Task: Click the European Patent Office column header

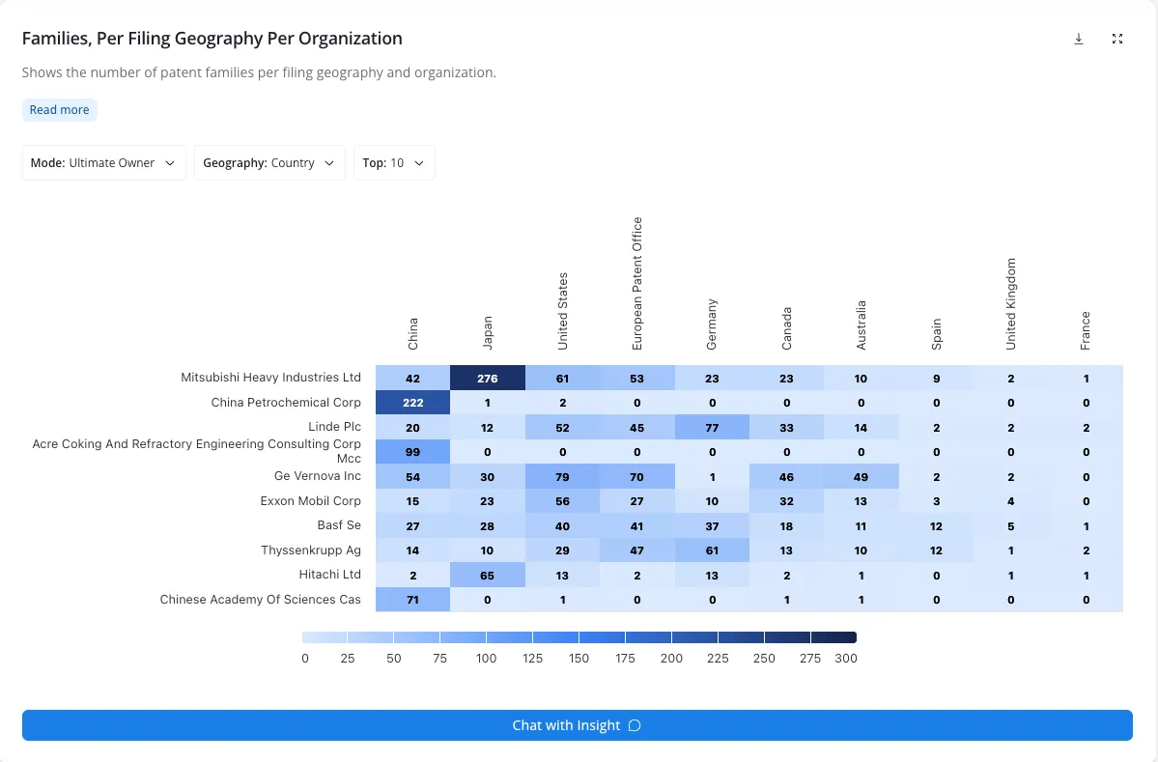Action: point(637,284)
